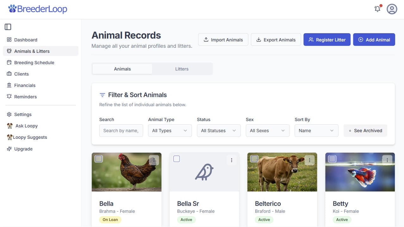The height and width of the screenshot is (227, 404).
Task: Open the notification bell
Action: 377,9
